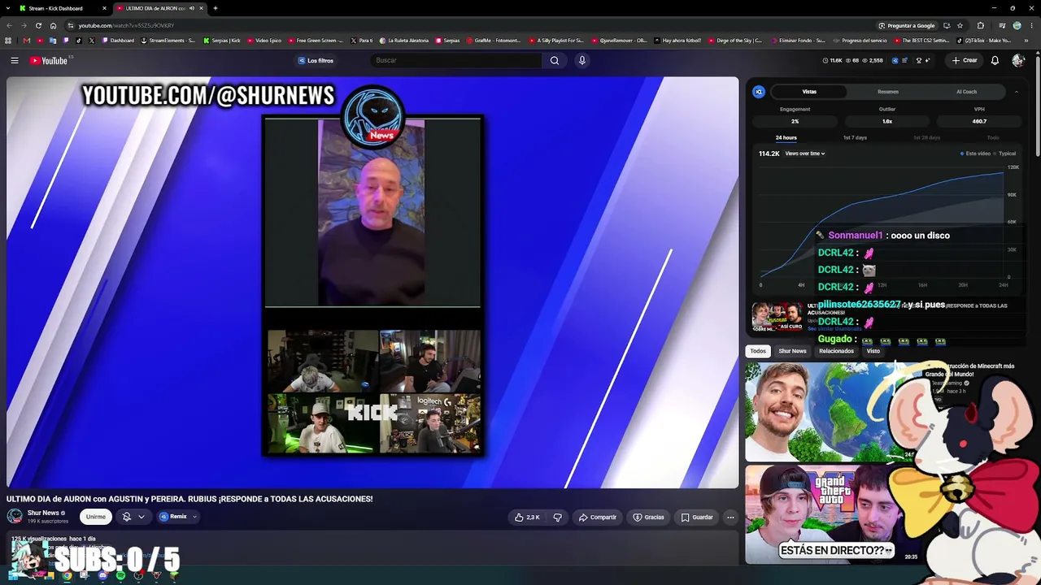Expand the Remix button dropdown arrow
This screenshot has height=585, width=1041.
[x=194, y=517]
